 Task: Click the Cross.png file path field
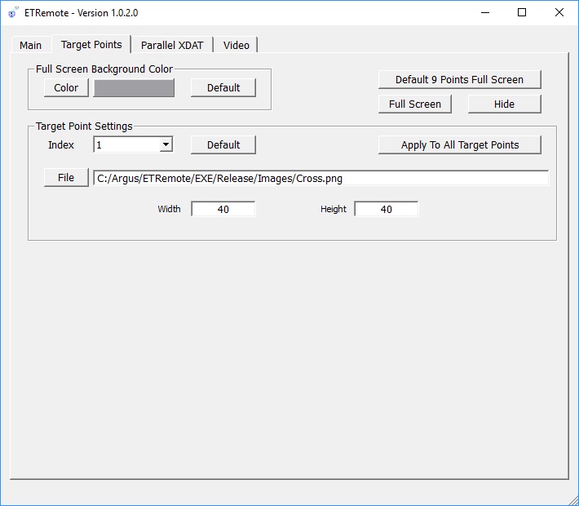coord(320,178)
